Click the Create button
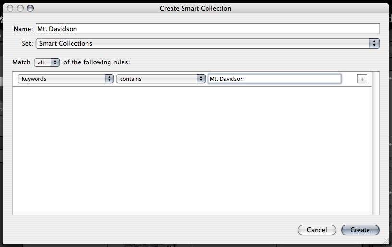392x247 pixels. pyautogui.click(x=360, y=230)
